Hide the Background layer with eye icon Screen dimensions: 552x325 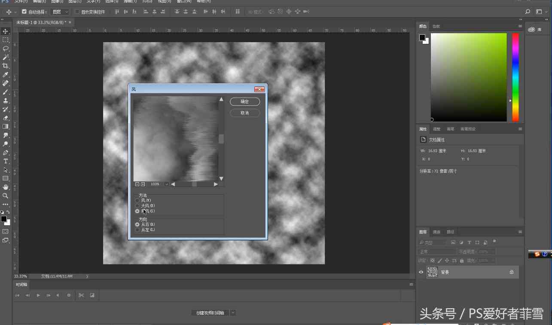pyautogui.click(x=421, y=272)
